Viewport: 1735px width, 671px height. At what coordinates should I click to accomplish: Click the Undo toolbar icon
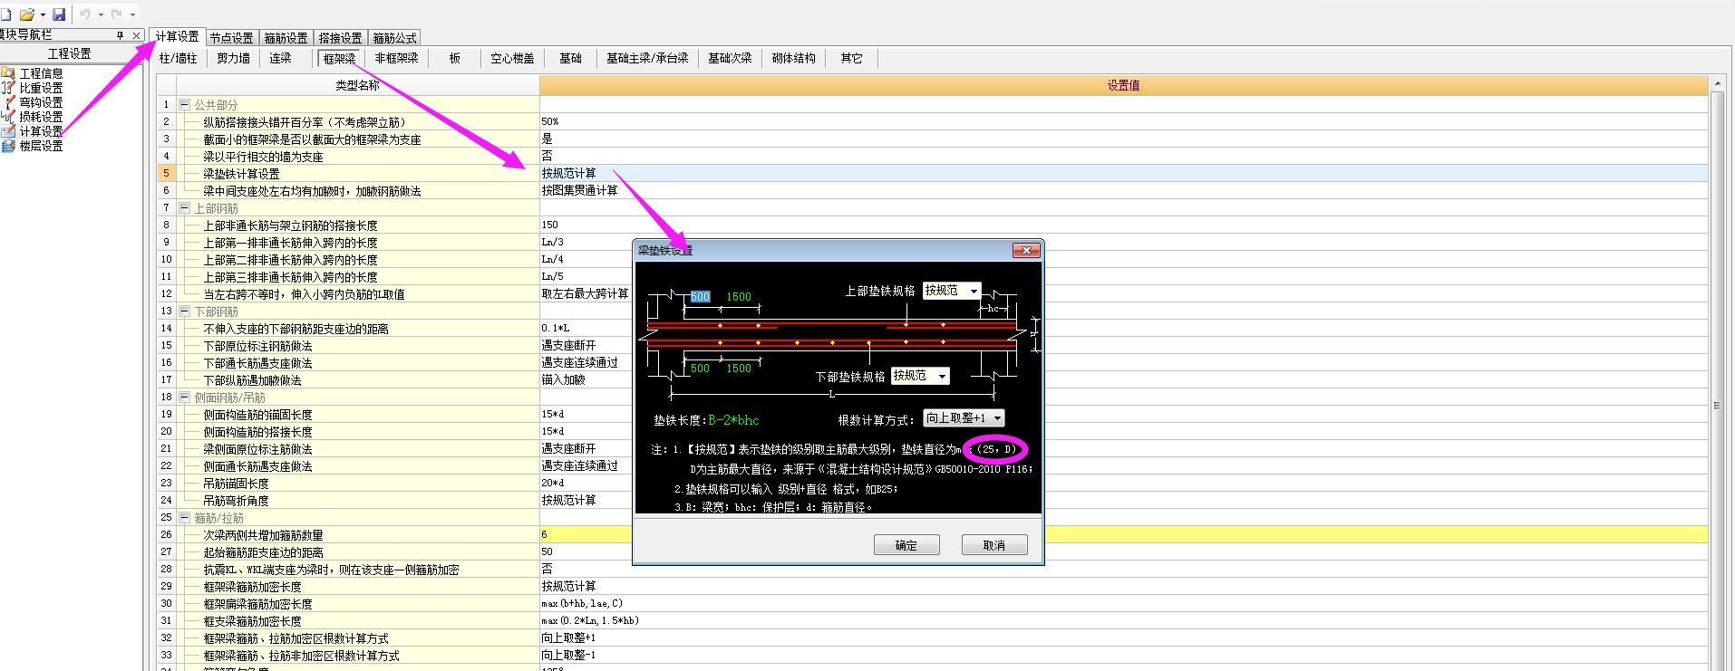[x=85, y=14]
